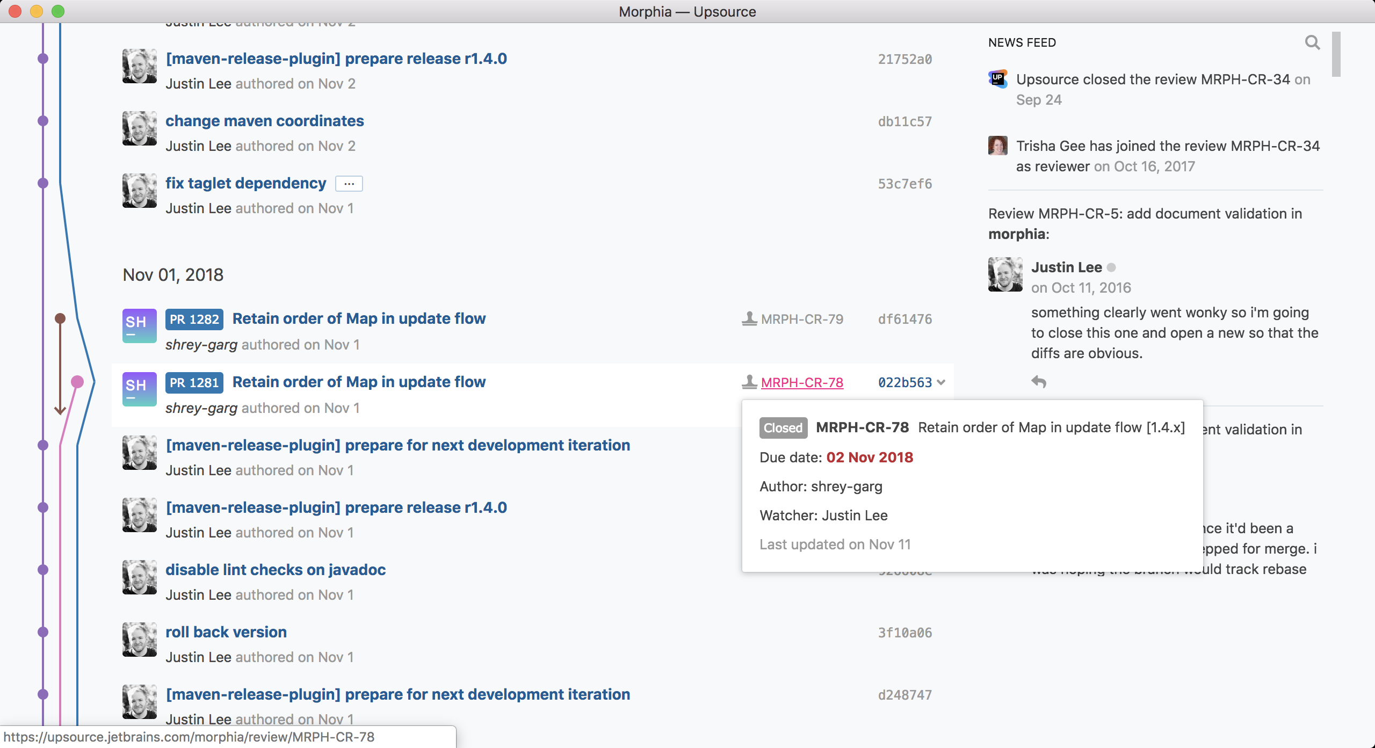
Task: Click the SH avatar for PR 1282
Action: tap(139, 325)
